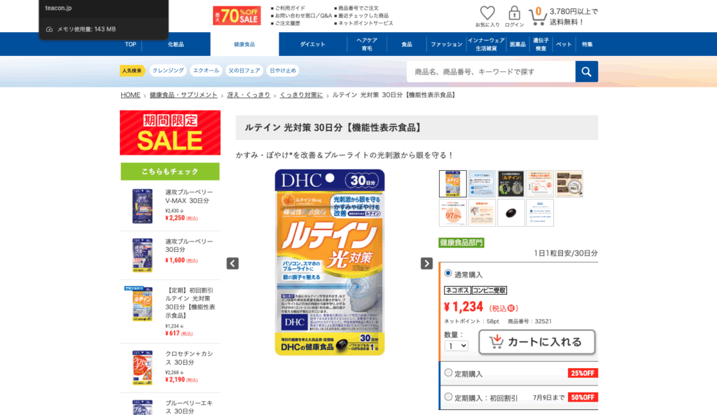Open the 化粧品 navigation tab
Screen dimensions: 717x415
(x=176, y=44)
